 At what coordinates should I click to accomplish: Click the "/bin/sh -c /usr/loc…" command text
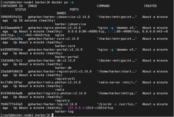[x=117, y=104]
